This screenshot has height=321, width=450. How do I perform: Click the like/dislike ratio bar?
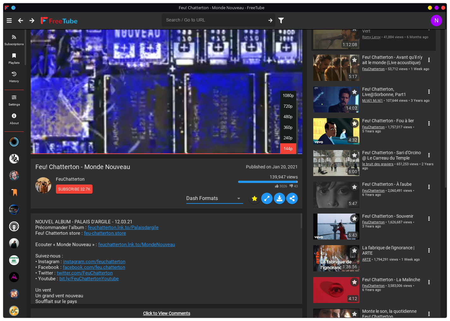coord(268,182)
